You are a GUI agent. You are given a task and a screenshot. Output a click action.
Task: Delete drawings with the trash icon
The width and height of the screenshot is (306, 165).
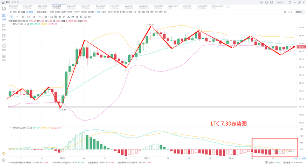point(89,17)
